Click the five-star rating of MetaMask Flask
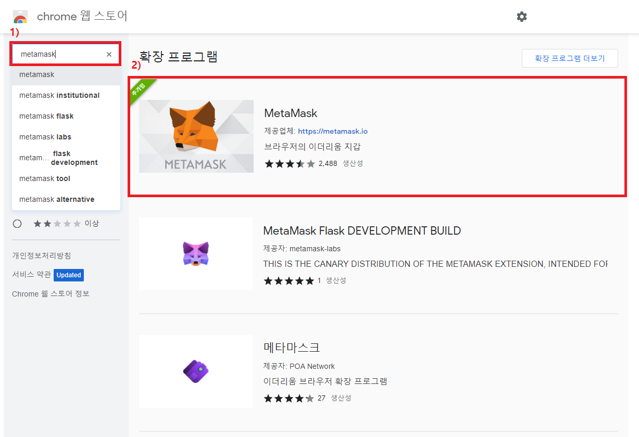 pos(289,281)
